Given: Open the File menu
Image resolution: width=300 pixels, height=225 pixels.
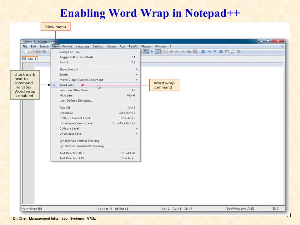Looking at the screenshot, I should click(x=25, y=46).
